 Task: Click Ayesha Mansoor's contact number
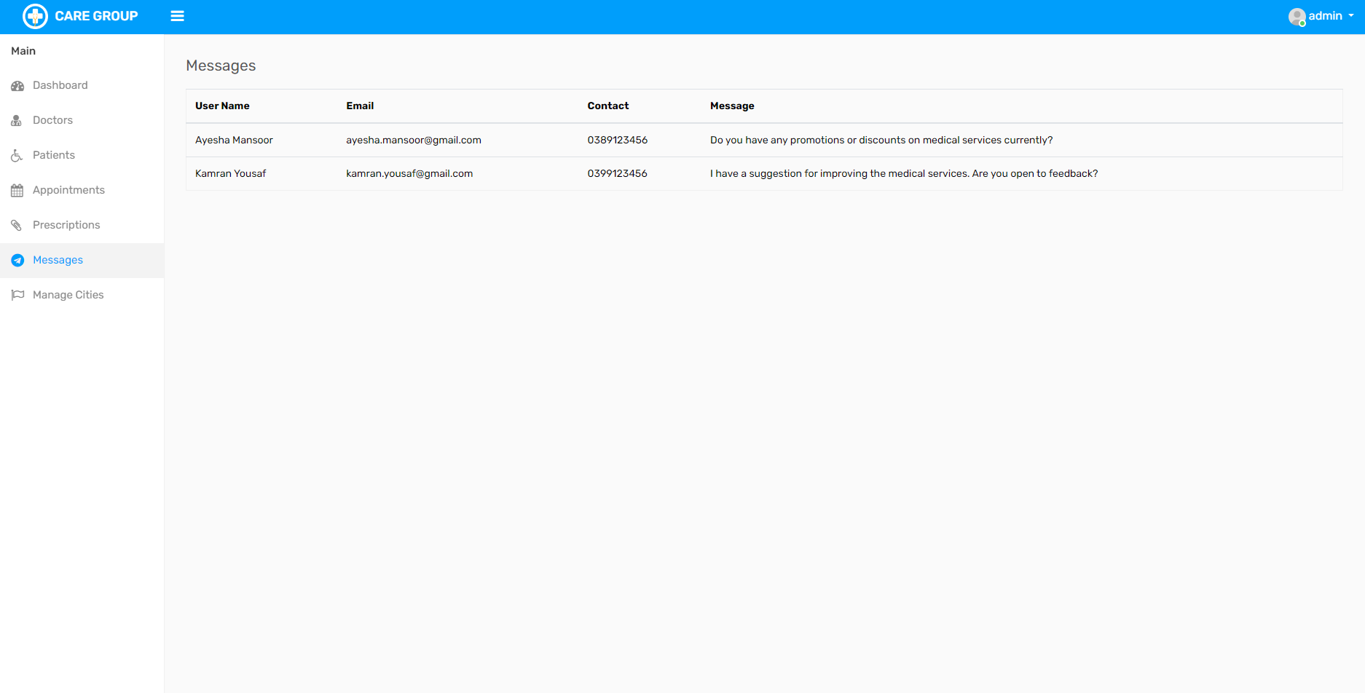pyautogui.click(x=617, y=140)
